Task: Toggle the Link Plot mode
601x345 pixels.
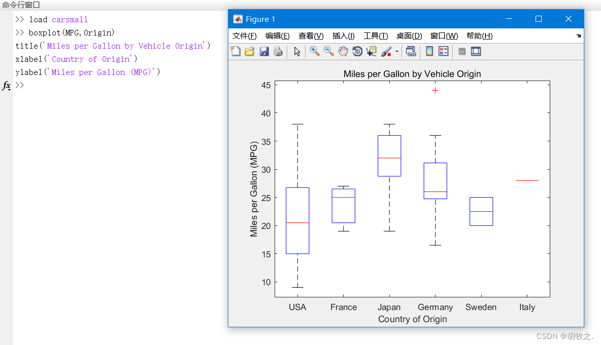Action: tap(412, 51)
